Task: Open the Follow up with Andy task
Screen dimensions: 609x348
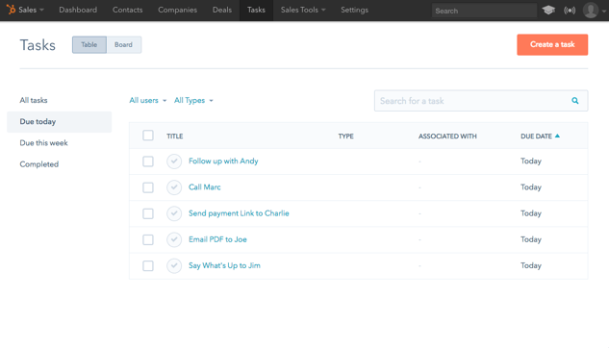Action: (x=223, y=161)
